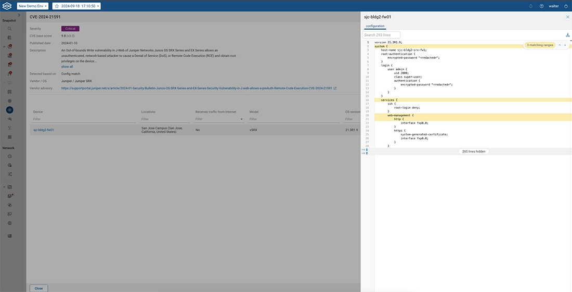Star the 2024-09-18 snapshot as favorite

point(57,6)
